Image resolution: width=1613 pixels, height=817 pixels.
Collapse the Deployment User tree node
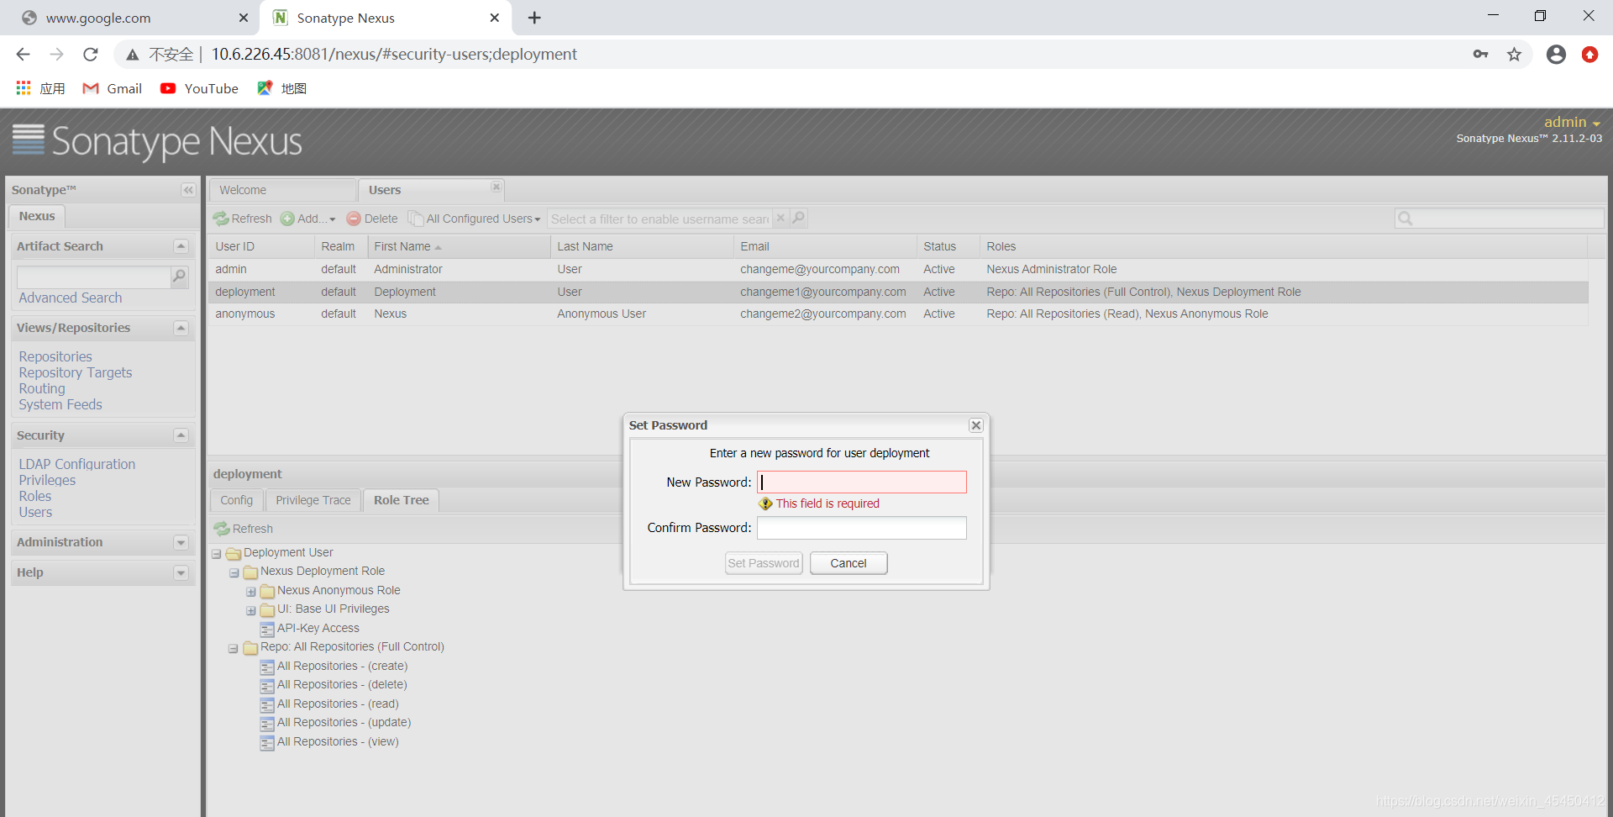click(x=217, y=554)
